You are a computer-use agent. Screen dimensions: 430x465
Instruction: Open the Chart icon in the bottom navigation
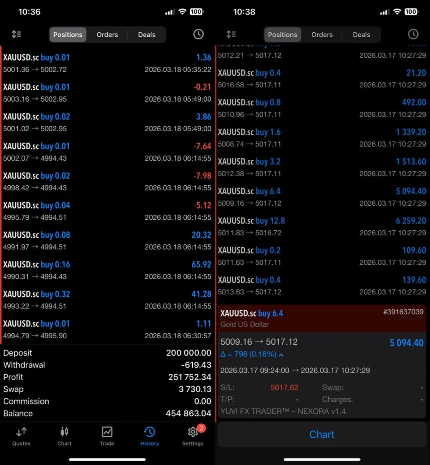click(64, 436)
